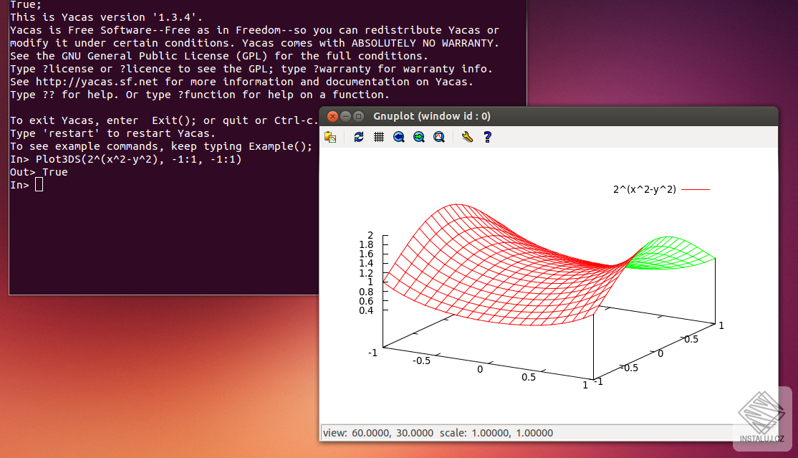Click the ?function text in terminal
The image size is (798, 458).
coord(206,95)
